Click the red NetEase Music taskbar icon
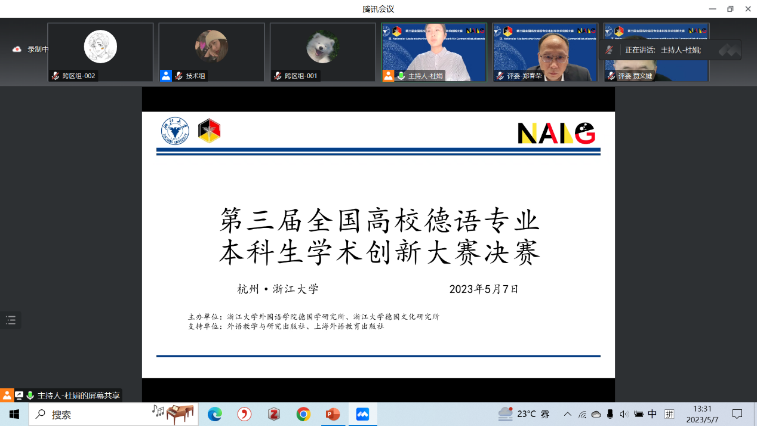 [244, 414]
